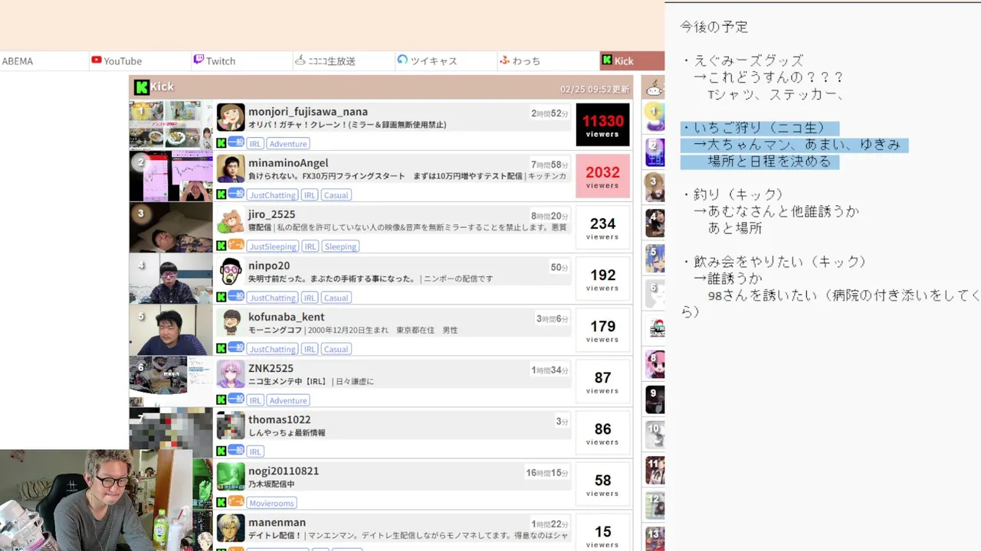Click orange ゲーム badge in jiro_2525 row
Screen dimensions: 981x551
(x=236, y=245)
